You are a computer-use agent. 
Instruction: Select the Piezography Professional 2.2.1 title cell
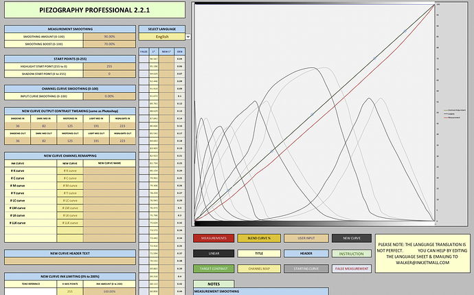95,10
